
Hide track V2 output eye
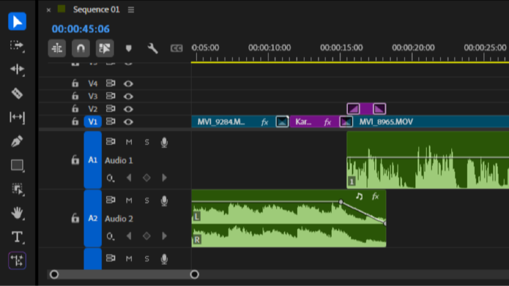(x=128, y=109)
